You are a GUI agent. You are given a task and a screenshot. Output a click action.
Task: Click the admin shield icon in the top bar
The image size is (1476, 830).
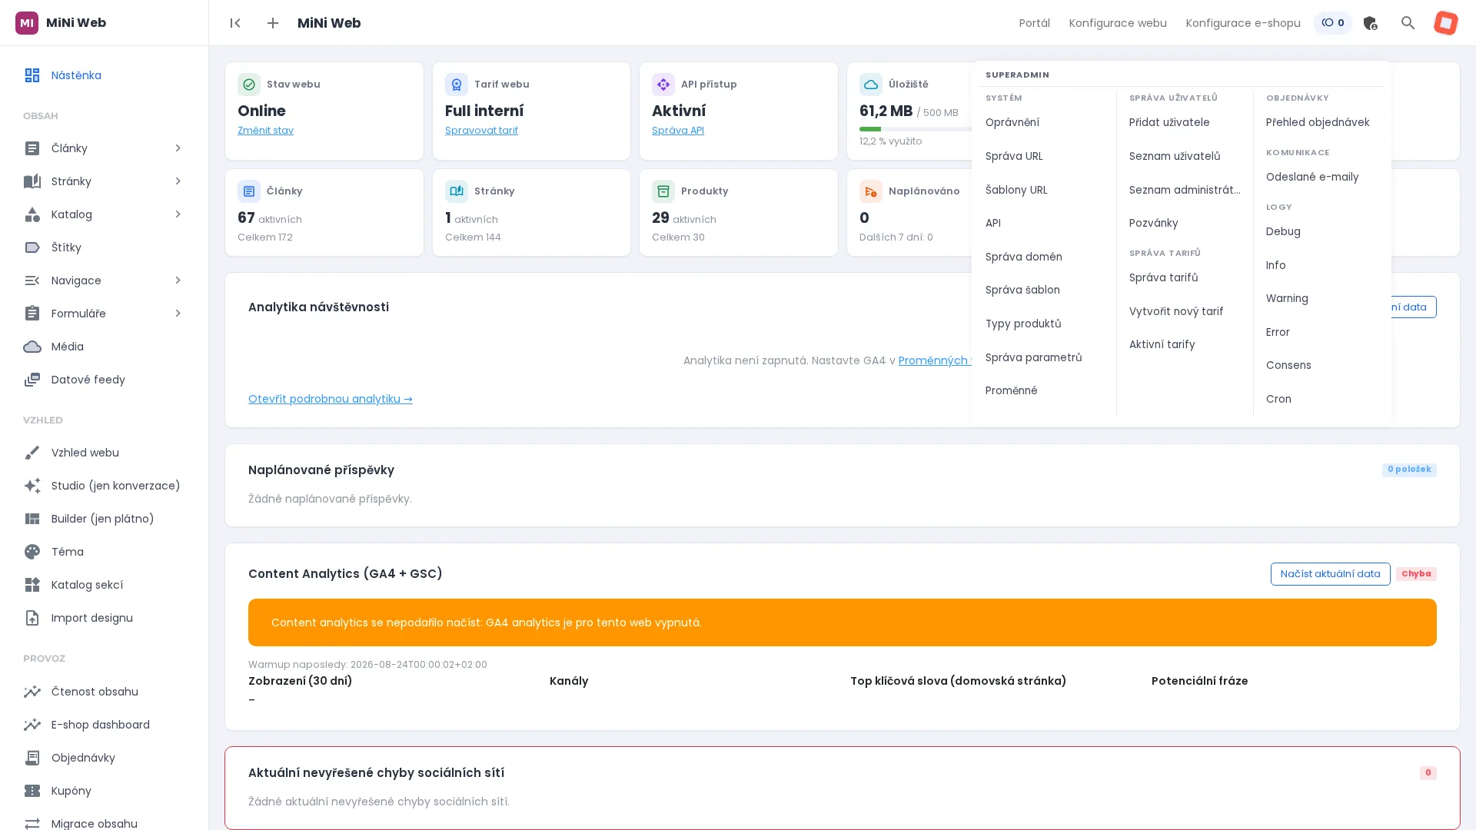click(x=1370, y=23)
